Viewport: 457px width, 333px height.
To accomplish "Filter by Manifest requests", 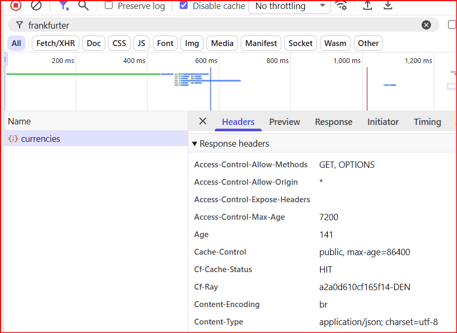I will click(x=261, y=43).
